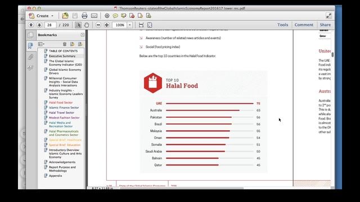This screenshot has width=360, height=202.
Task: Zoom in with plus button
Action: 106,25
